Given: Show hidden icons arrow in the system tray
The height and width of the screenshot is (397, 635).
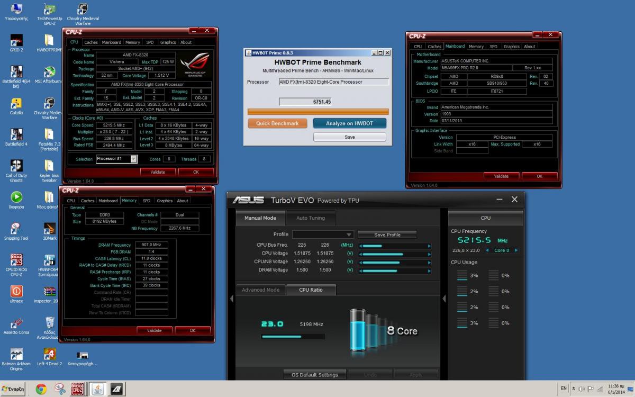Looking at the screenshot, I should [573, 389].
